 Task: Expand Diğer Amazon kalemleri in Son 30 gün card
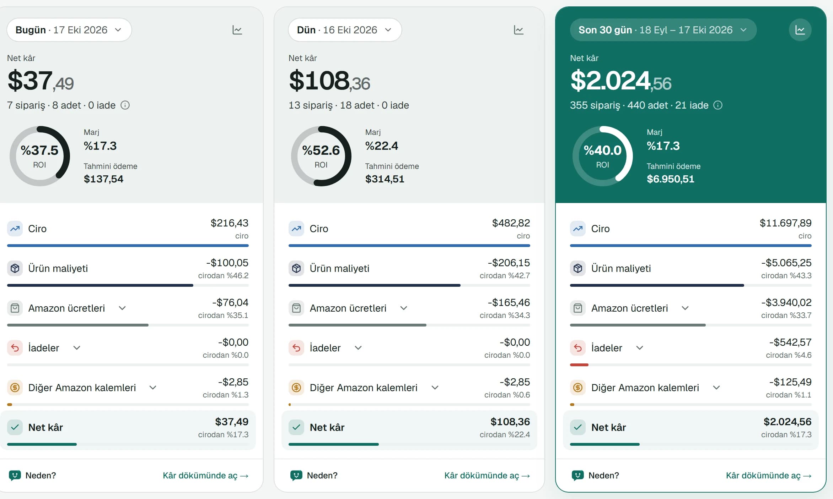point(716,388)
